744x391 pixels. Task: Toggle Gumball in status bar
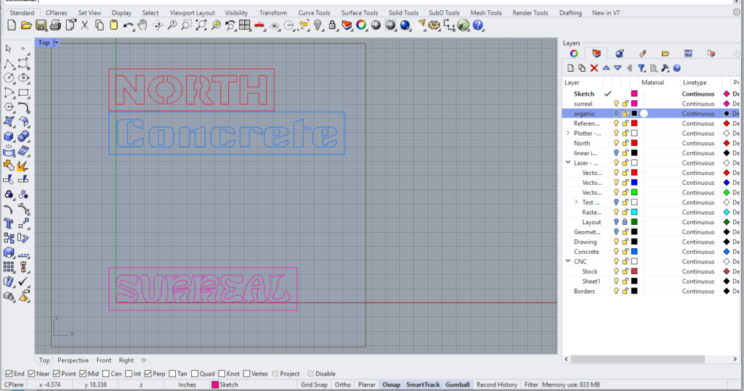click(x=458, y=384)
